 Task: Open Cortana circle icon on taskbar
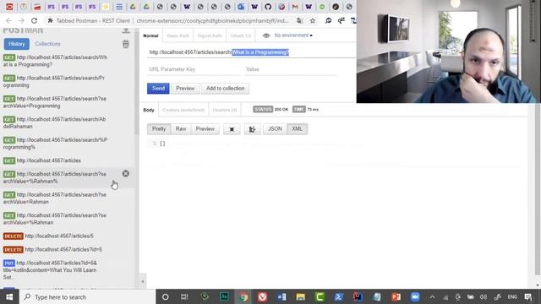tap(166, 296)
